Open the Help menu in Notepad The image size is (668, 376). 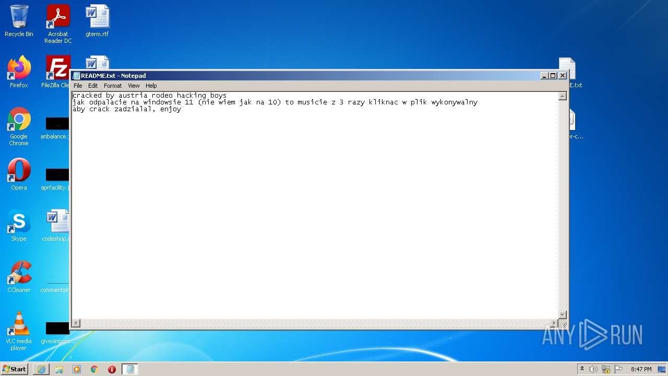pyautogui.click(x=151, y=86)
